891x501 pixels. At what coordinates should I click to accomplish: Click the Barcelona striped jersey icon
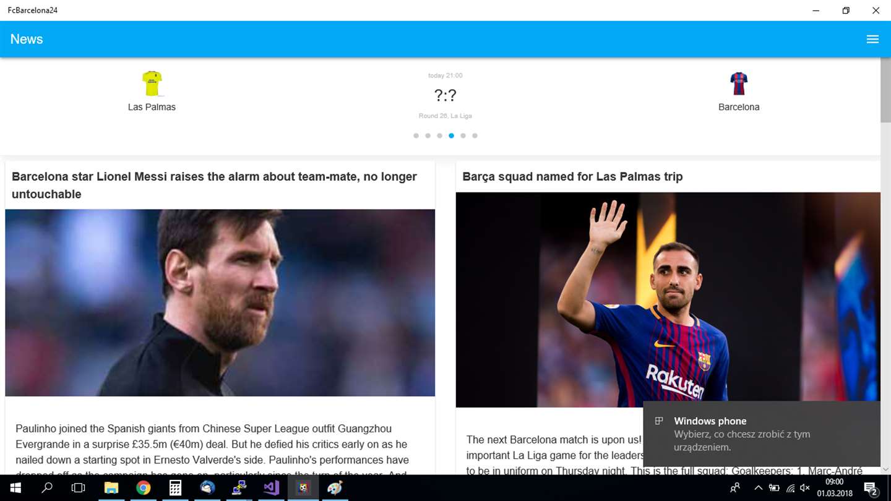coord(739,83)
